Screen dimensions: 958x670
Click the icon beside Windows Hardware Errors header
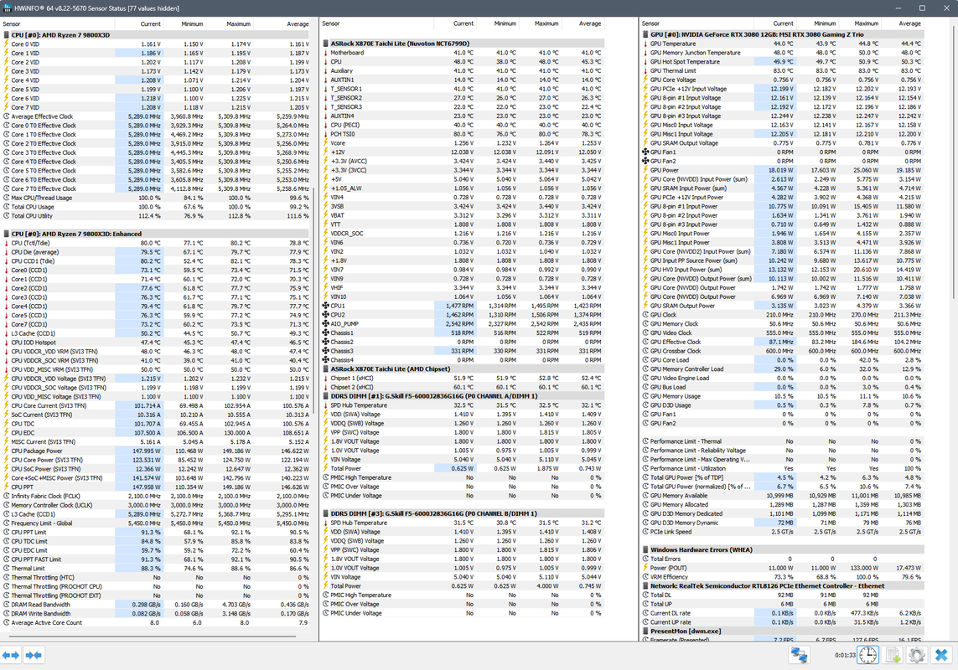point(646,549)
